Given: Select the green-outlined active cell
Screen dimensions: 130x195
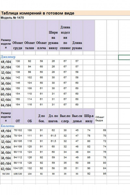Looking at the screenshot, I should (124, 57).
